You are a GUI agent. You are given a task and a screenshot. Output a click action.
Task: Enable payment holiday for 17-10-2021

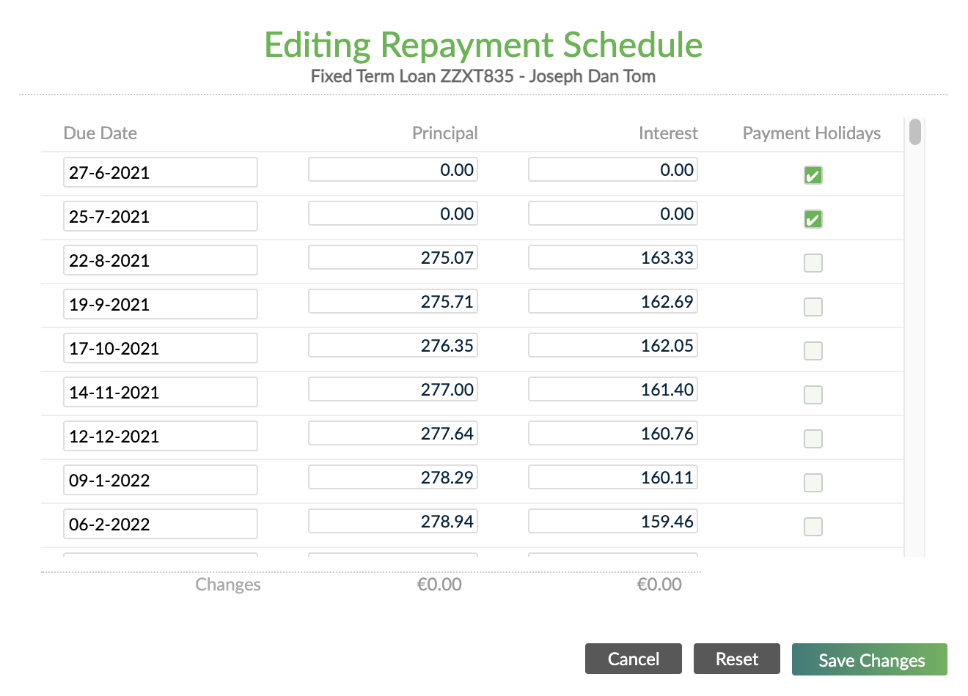[813, 351]
